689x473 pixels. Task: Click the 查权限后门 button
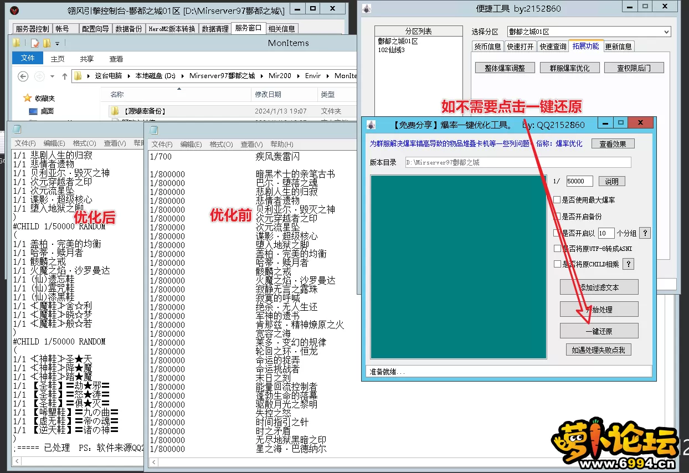(634, 68)
